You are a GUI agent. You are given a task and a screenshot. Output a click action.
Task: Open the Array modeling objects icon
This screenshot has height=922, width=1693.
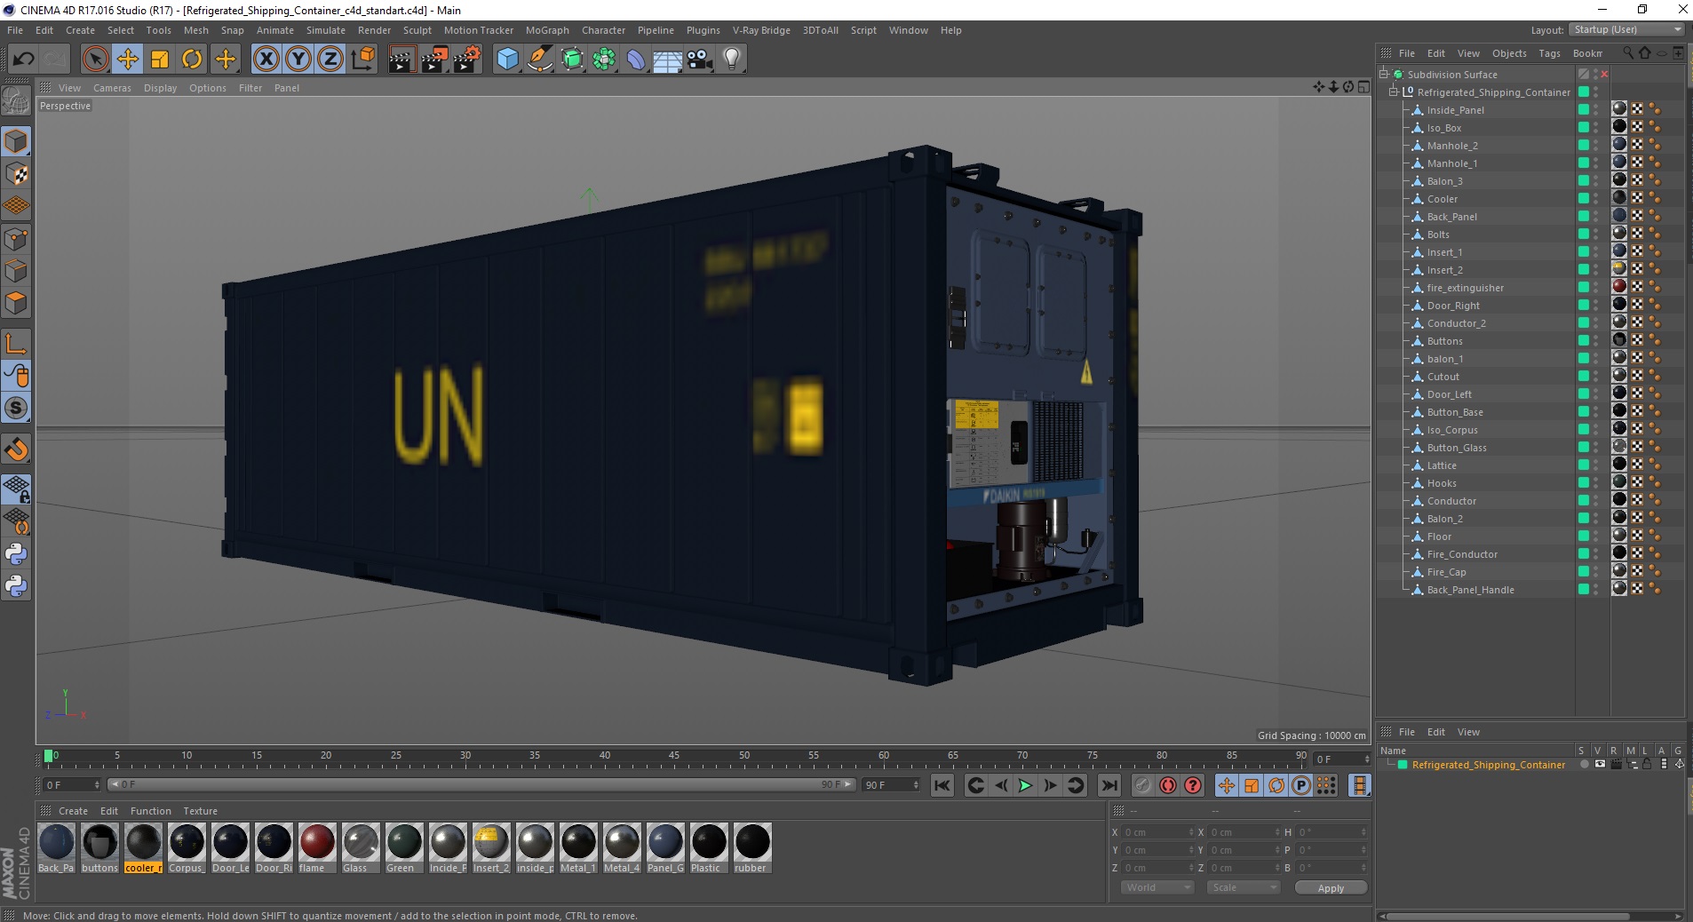point(604,60)
